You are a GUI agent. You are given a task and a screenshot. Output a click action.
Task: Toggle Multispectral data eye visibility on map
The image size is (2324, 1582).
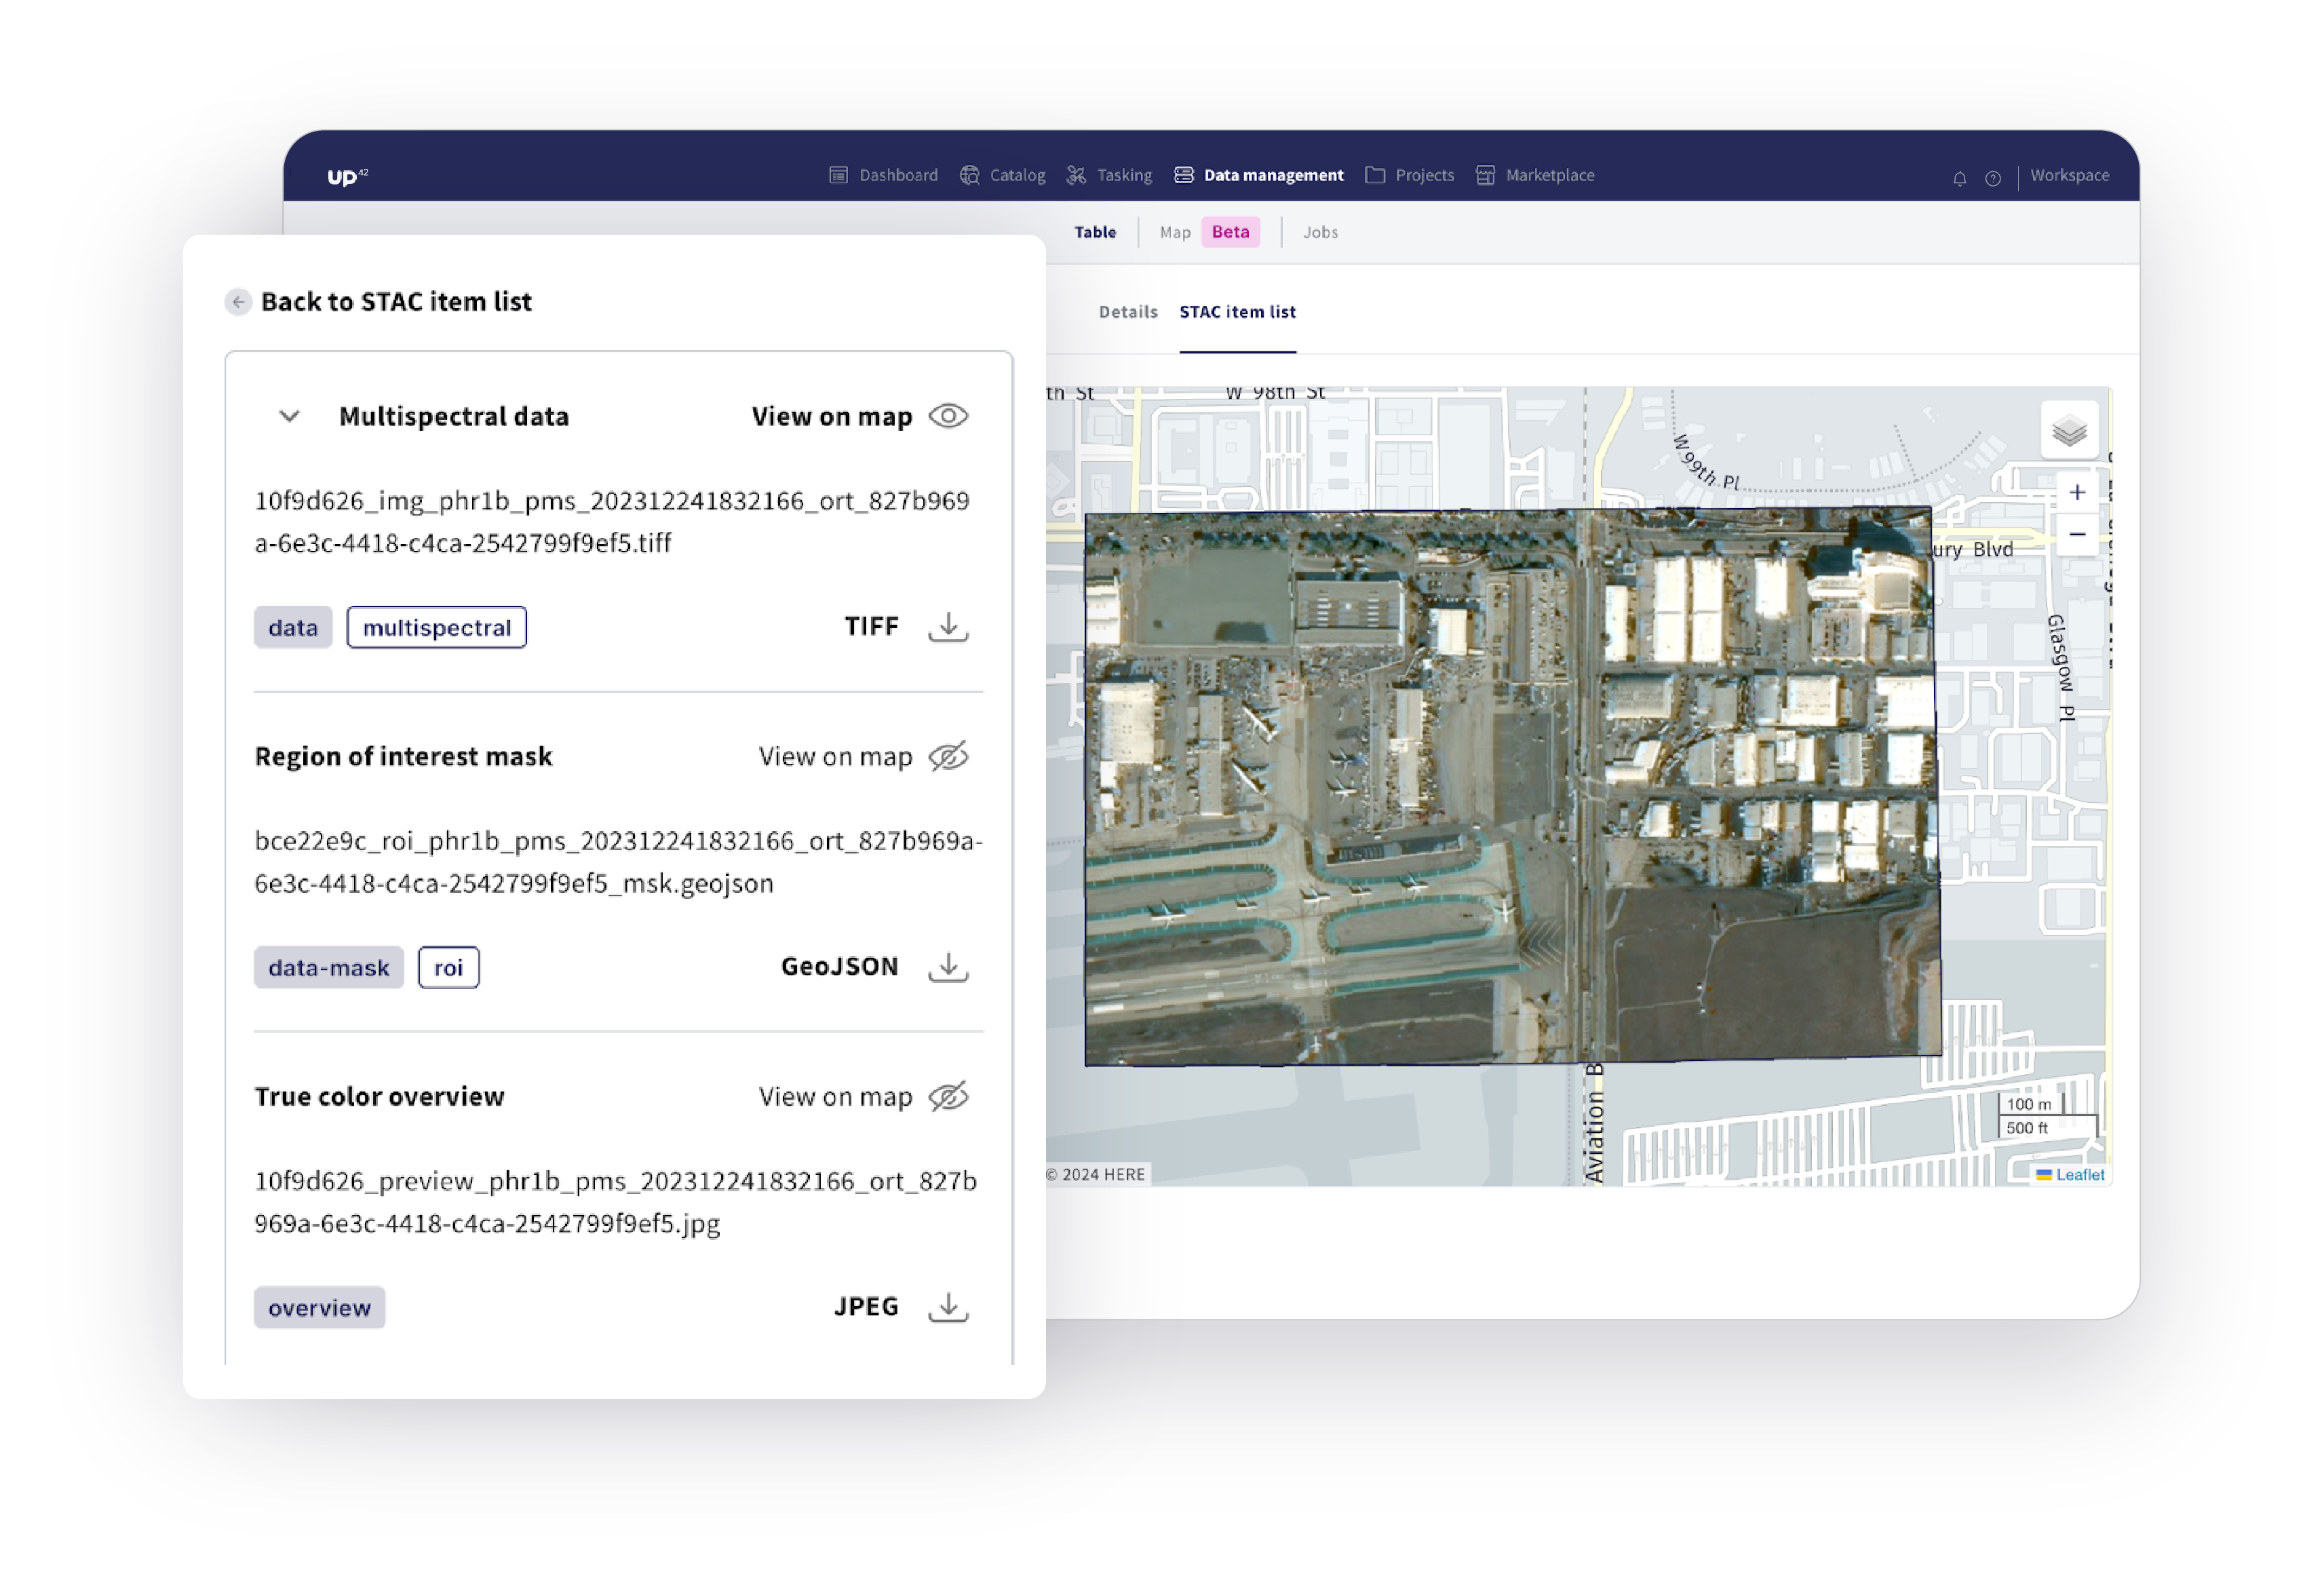click(x=948, y=416)
